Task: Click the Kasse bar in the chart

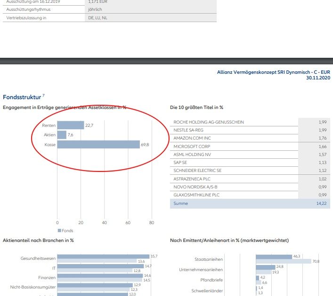Action: click(x=98, y=145)
